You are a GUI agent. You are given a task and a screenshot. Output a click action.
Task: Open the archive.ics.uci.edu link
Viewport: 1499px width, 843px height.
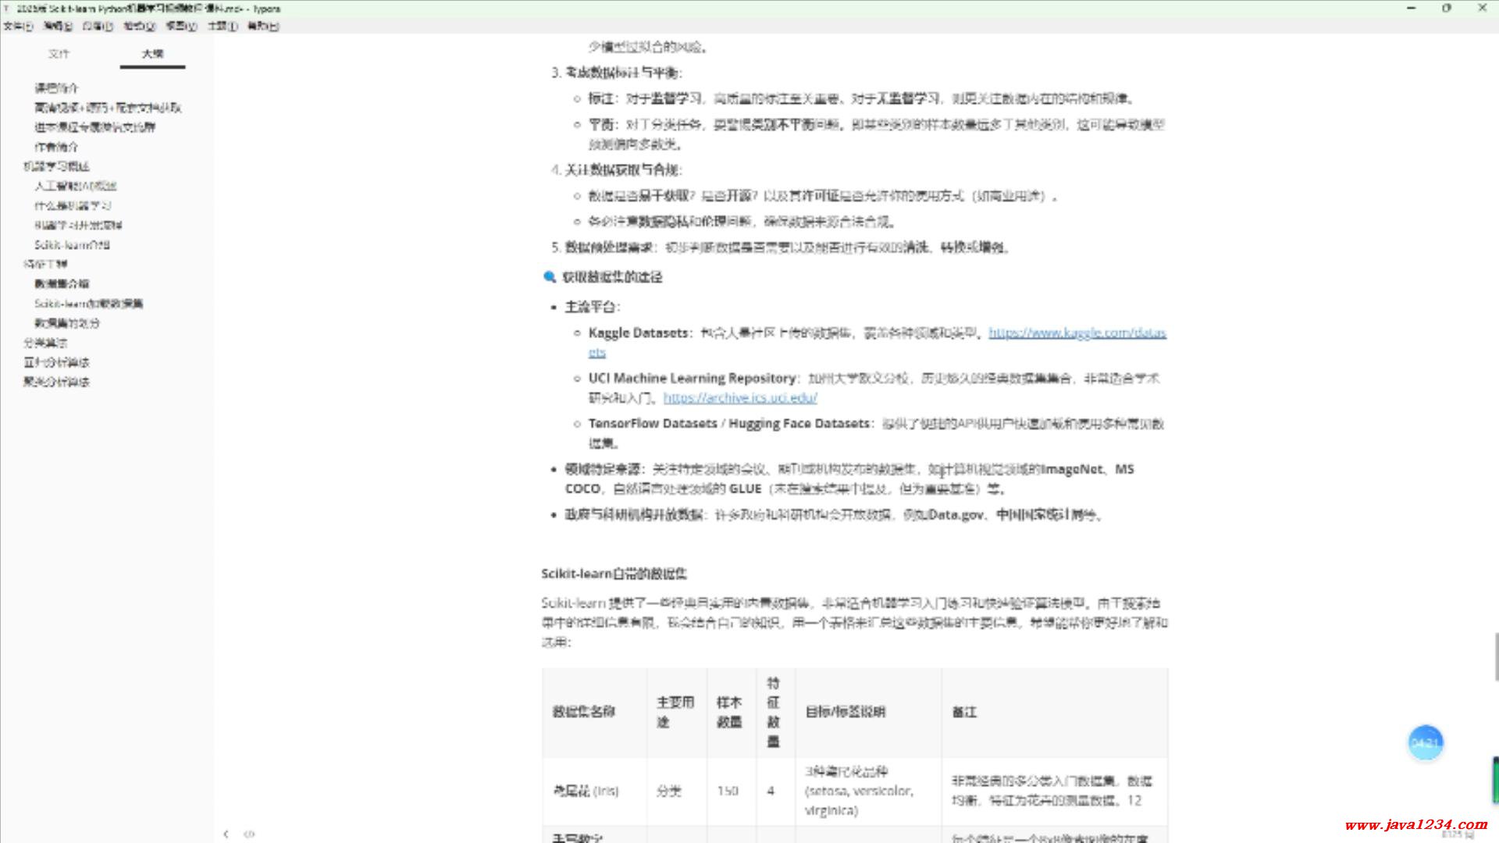739,398
